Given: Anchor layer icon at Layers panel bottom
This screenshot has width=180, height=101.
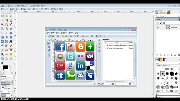Looking at the screenshot, I should click(175, 55).
